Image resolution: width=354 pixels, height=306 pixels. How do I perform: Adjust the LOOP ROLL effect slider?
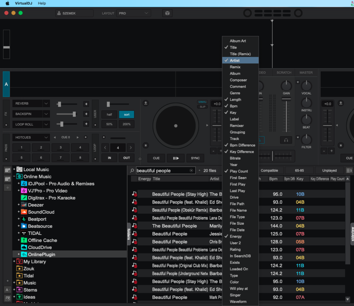coord(62,124)
